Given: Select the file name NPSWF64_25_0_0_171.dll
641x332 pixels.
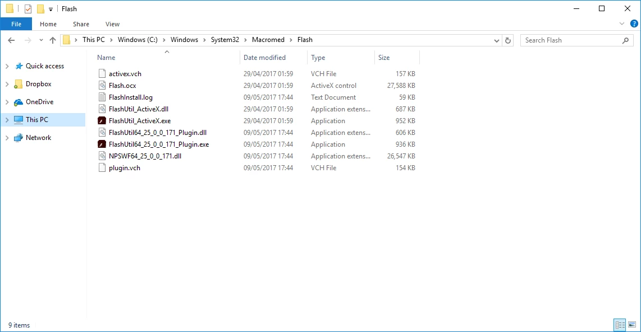Looking at the screenshot, I should click(145, 156).
